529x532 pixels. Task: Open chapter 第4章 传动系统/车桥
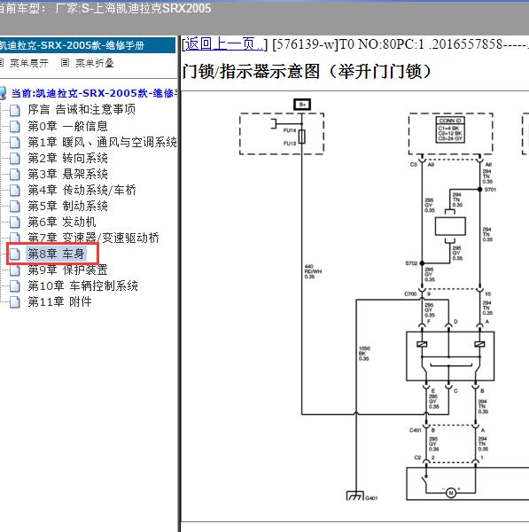click(82, 190)
